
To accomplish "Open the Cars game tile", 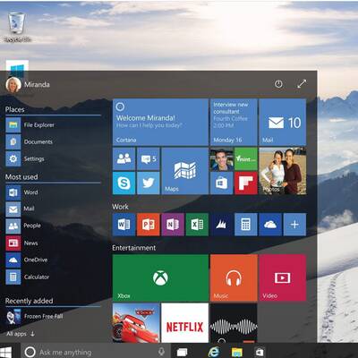I will (x=136, y=323).
